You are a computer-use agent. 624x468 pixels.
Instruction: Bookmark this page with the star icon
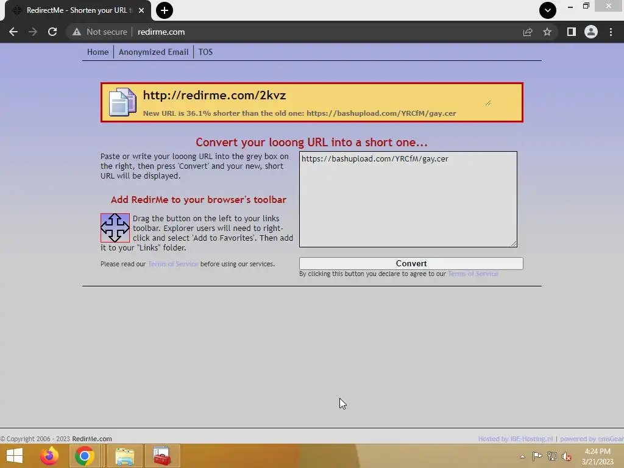547,32
